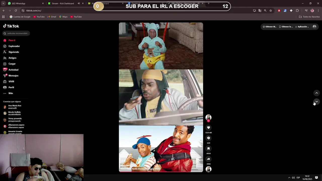The height and width of the screenshot is (181, 322).
Task: Go to Perfil page
Action: pyautogui.click(x=9, y=87)
